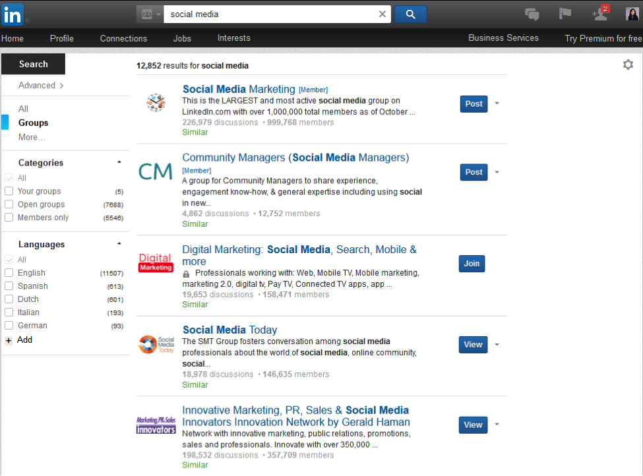Click the plus icon next to Add language
Image resolution: width=643 pixels, height=476 pixels.
9,340
